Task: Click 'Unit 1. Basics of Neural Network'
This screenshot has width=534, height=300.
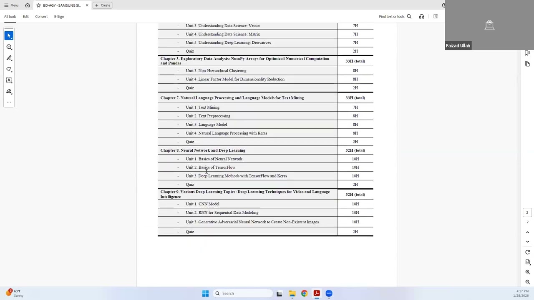Action: click(x=214, y=159)
